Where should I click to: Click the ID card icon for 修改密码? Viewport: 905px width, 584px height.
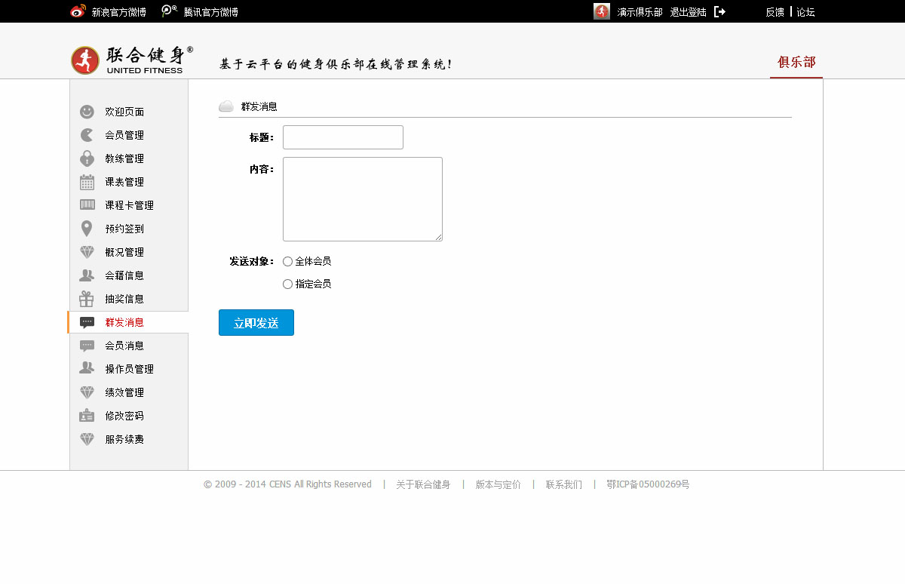coord(87,416)
